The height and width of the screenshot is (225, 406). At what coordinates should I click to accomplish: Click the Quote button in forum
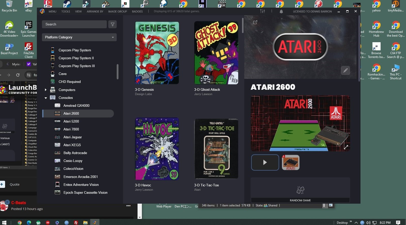[14, 184]
